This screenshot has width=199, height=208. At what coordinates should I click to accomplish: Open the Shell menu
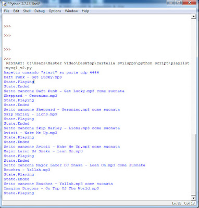click(27, 11)
